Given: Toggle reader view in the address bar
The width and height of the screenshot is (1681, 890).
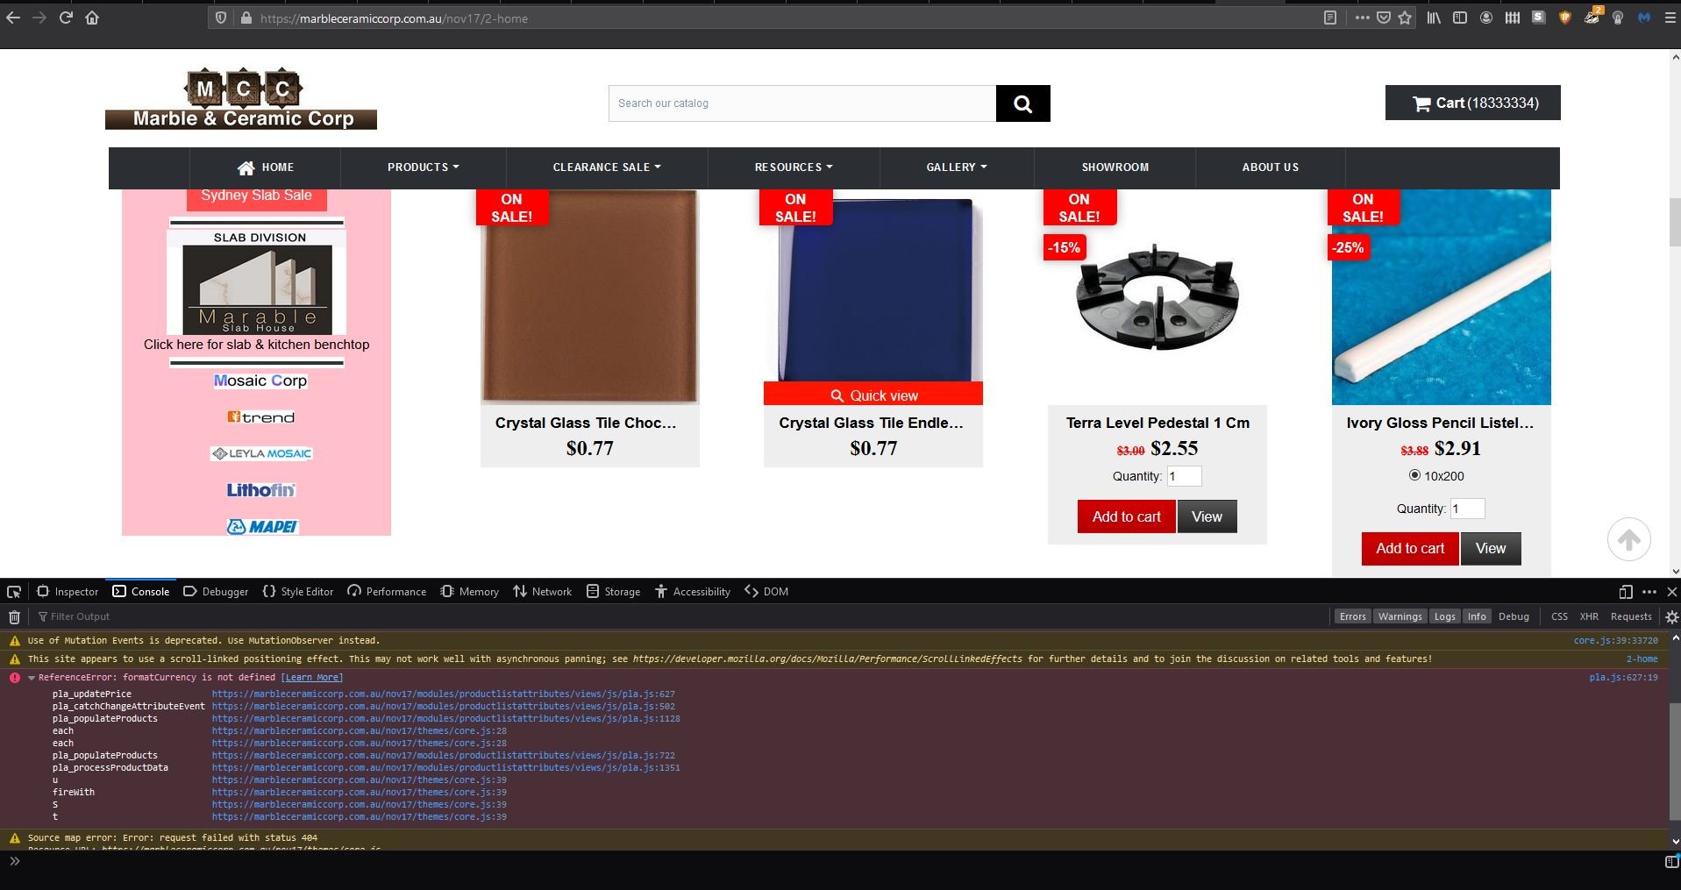Looking at the screenshot, I should click(1330, 18).
